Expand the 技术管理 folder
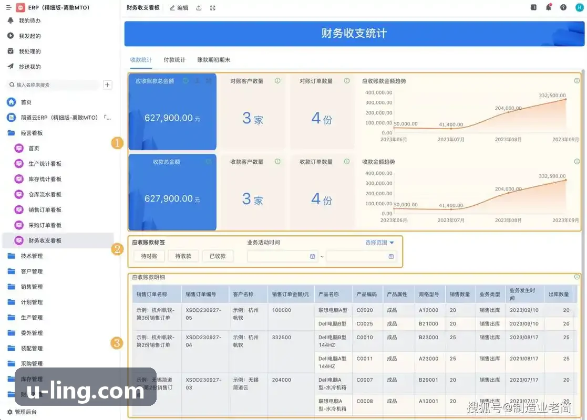 (32, 256)
